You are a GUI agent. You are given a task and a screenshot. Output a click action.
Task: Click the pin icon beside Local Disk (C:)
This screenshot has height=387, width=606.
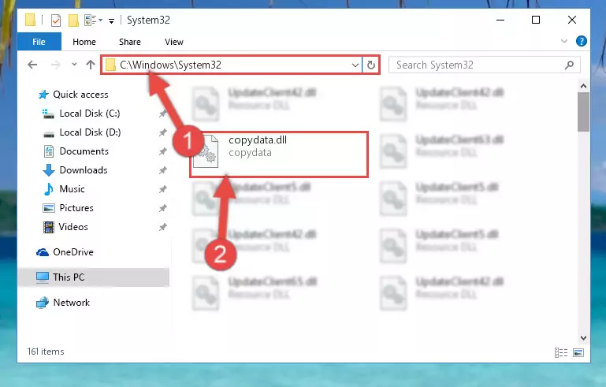(162, 113)
